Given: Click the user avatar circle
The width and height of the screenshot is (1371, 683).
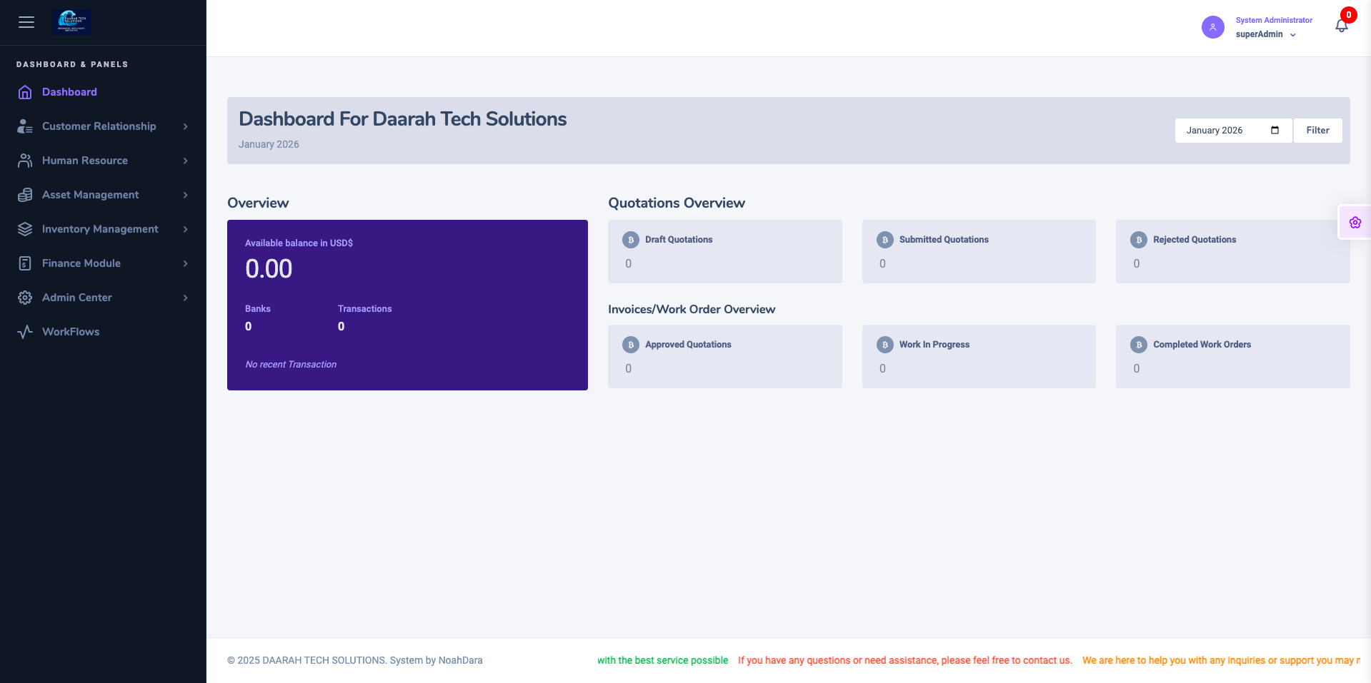Looking at the screenshot, I should coord(1212,27).
